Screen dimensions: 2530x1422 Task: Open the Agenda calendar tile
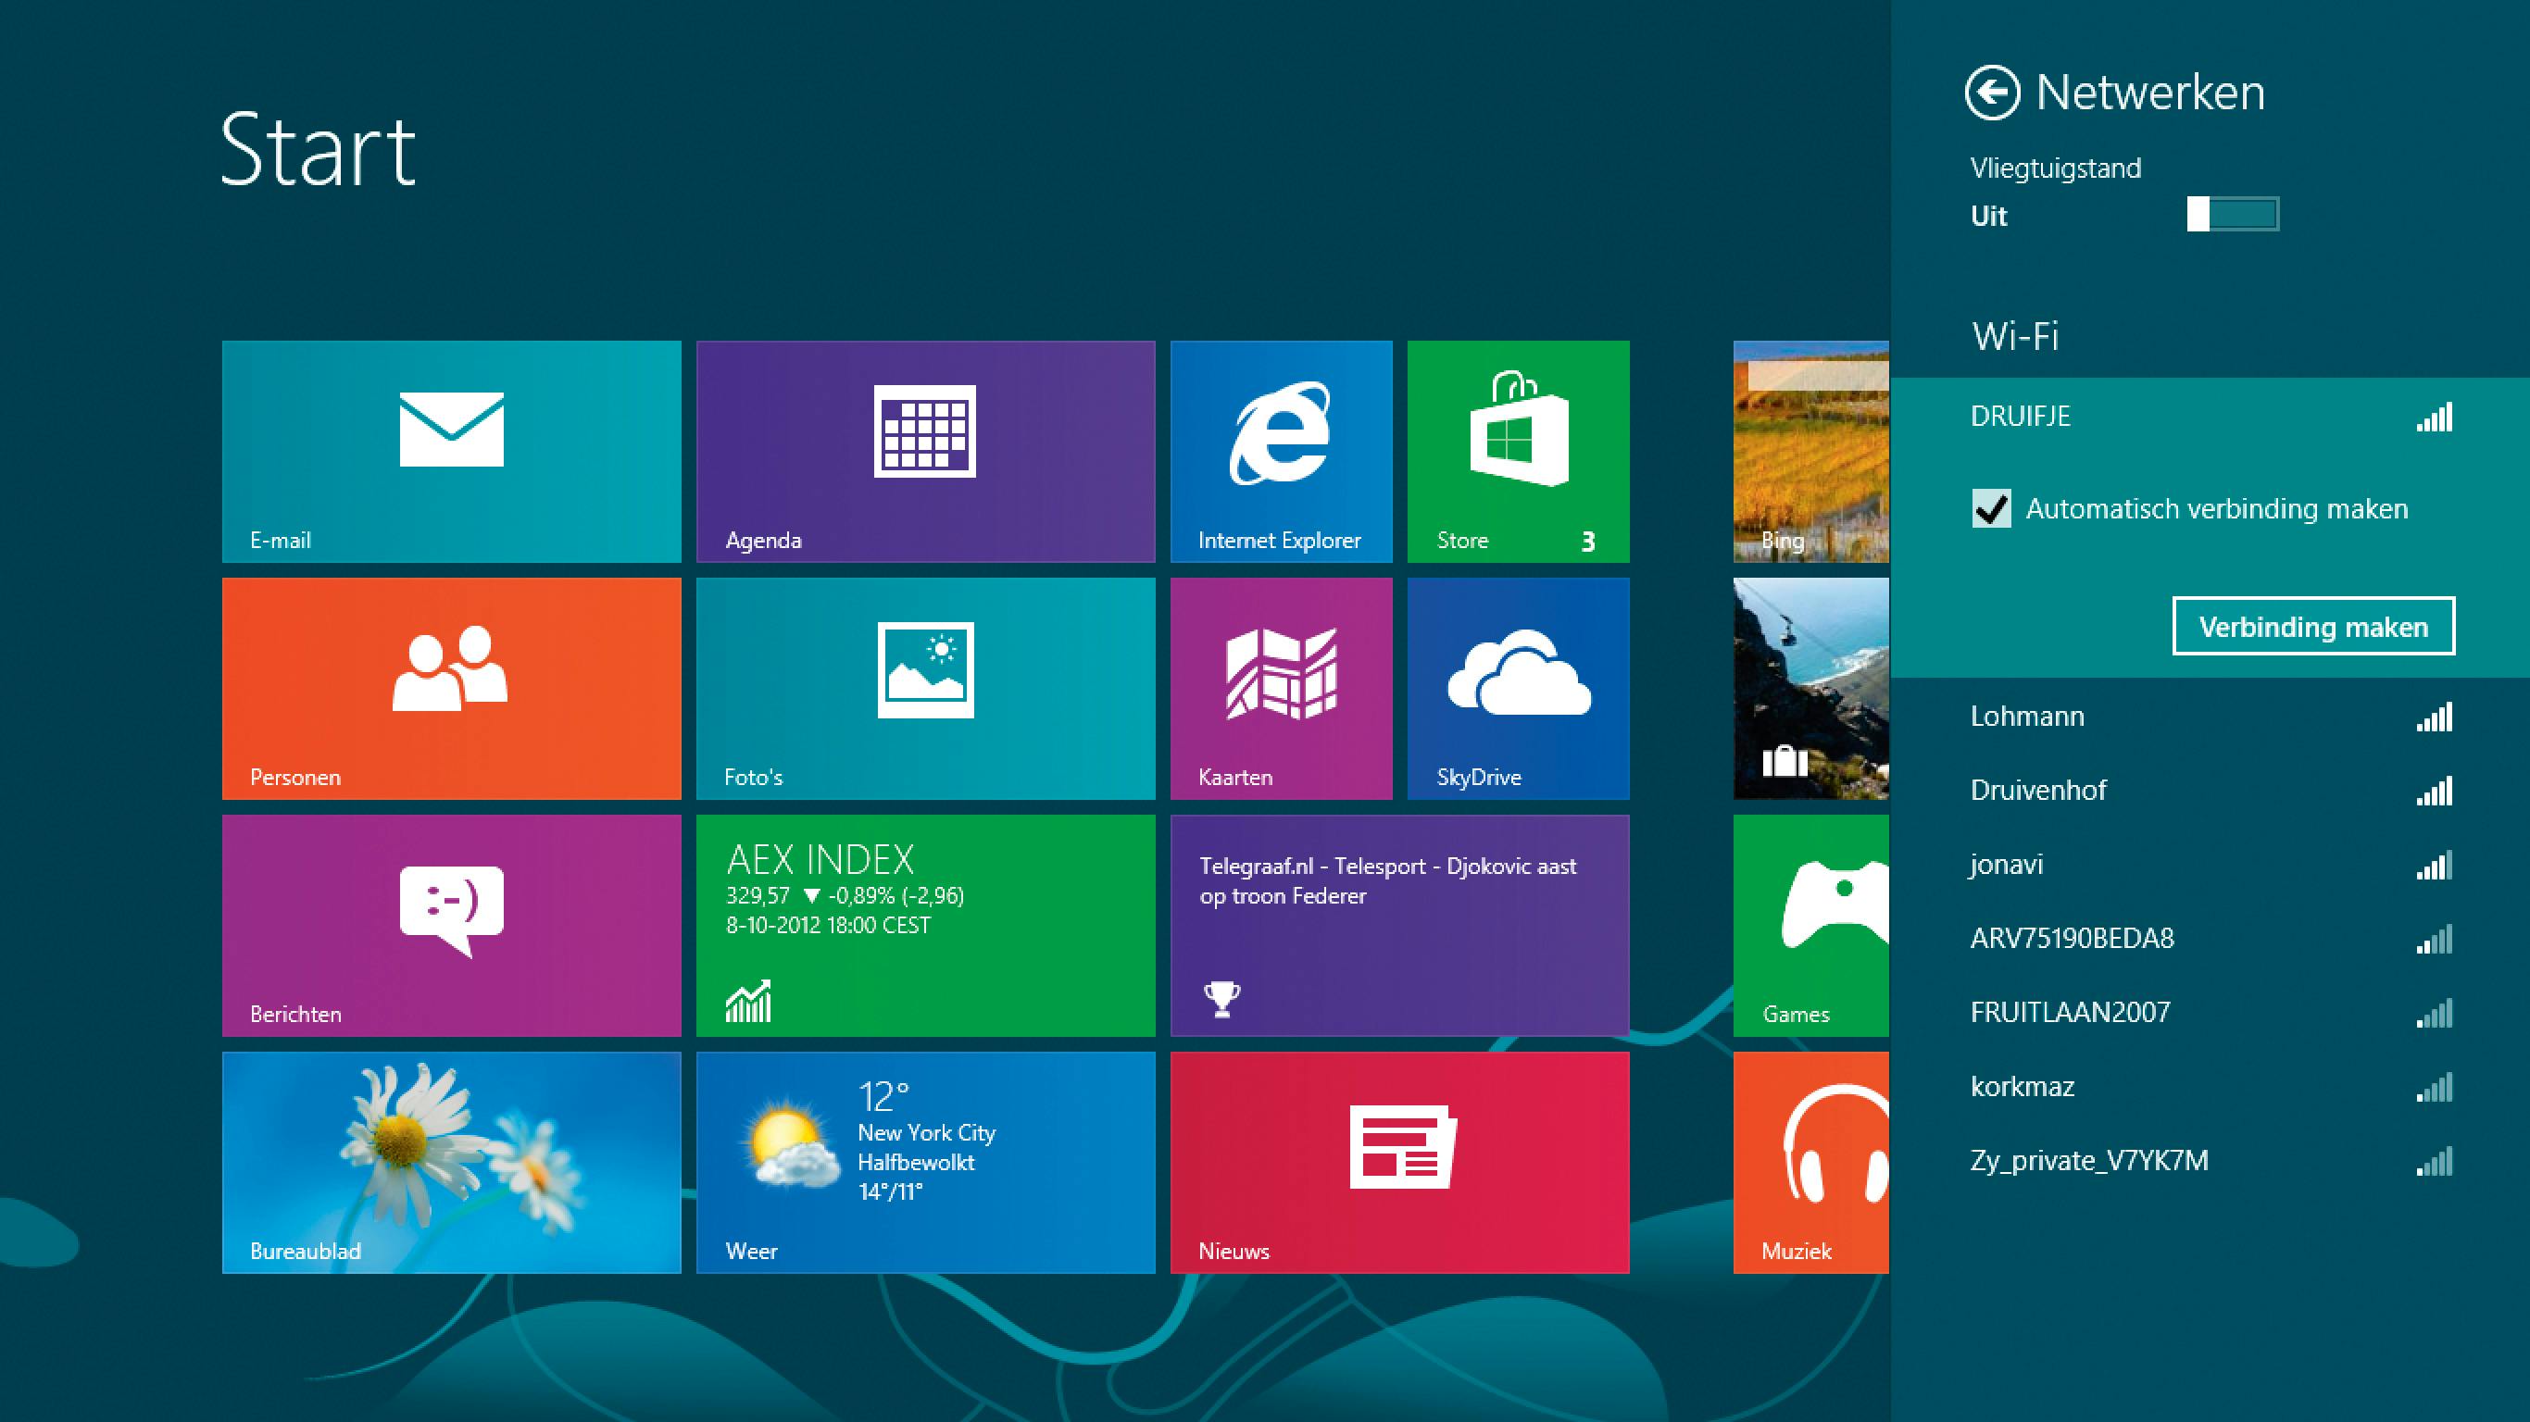point(925,451)
